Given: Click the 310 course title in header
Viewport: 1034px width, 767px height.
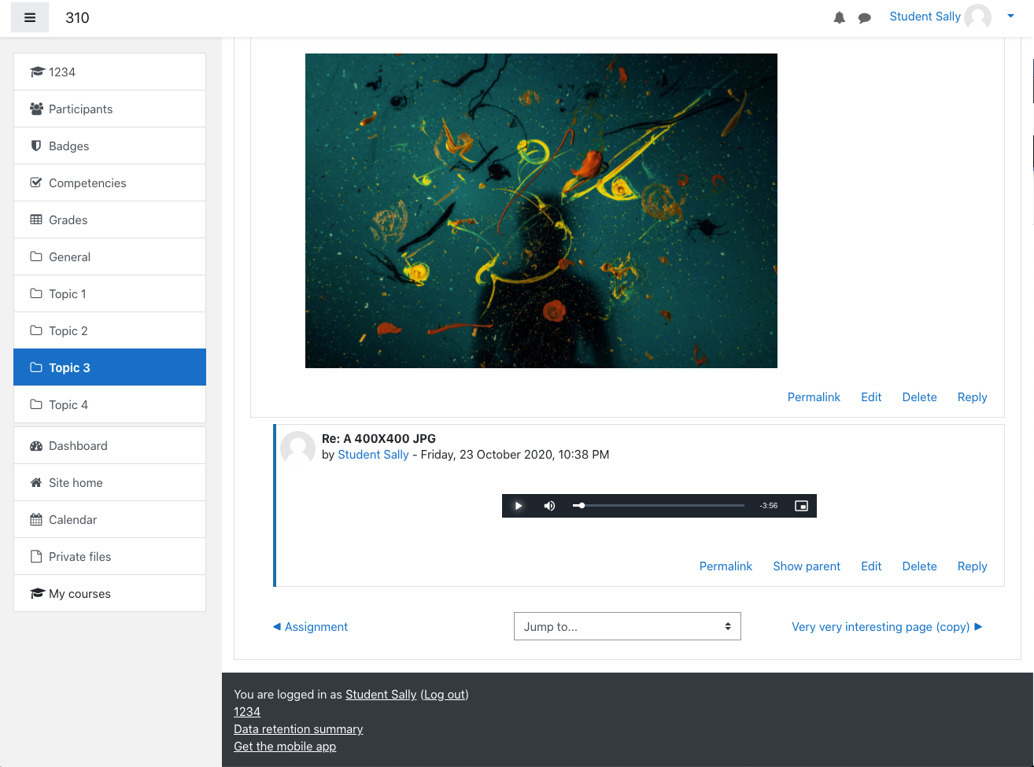Looking at the screenshot, I should [77, 17].
